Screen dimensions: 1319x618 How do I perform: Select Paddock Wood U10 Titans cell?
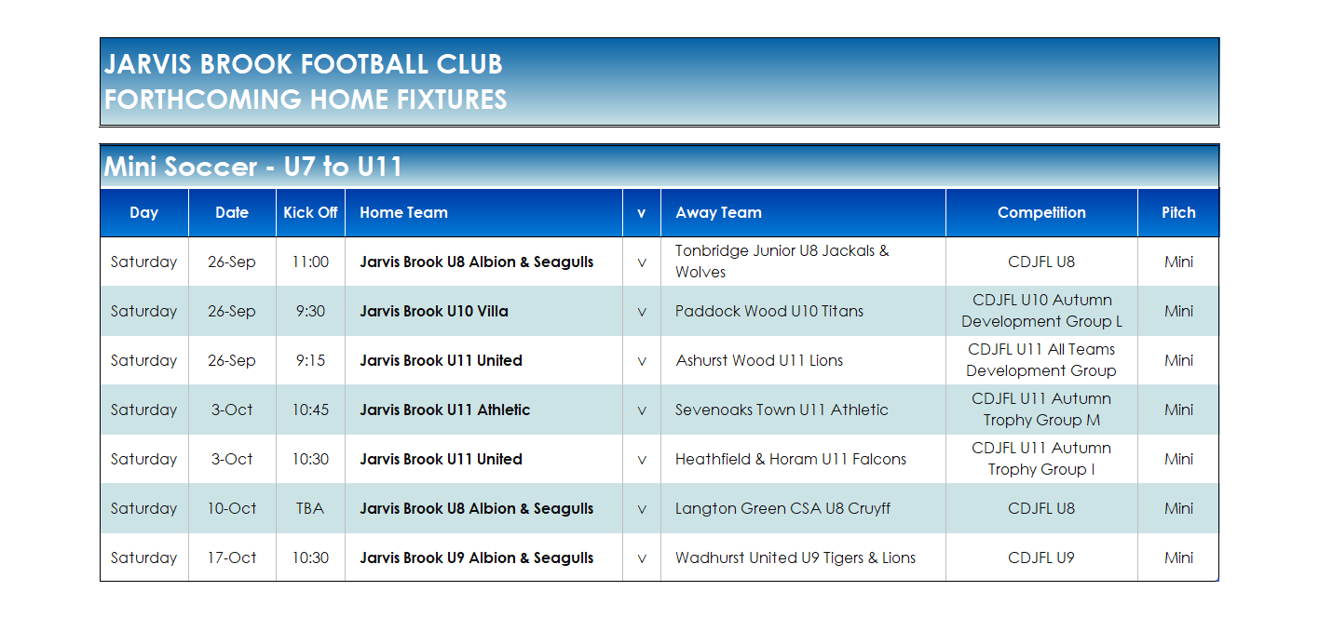(x=803, y=311)
